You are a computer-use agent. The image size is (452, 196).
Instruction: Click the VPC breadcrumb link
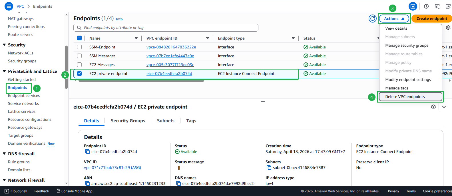[x=20, y=6]
